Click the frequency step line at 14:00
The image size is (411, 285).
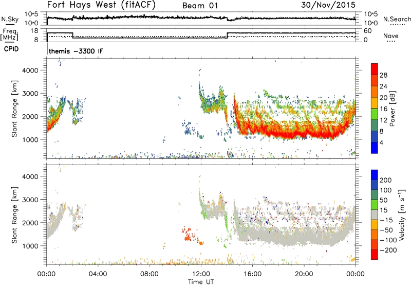228,35
